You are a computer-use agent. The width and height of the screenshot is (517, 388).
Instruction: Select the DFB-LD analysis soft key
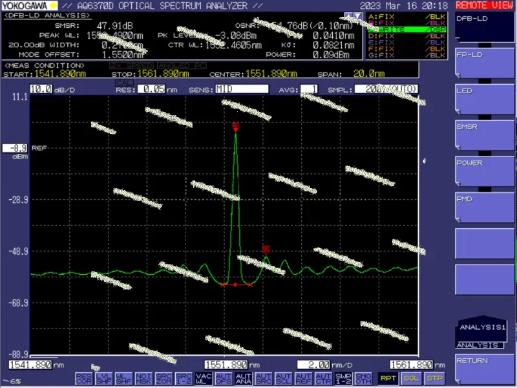[x=485, y=27]
